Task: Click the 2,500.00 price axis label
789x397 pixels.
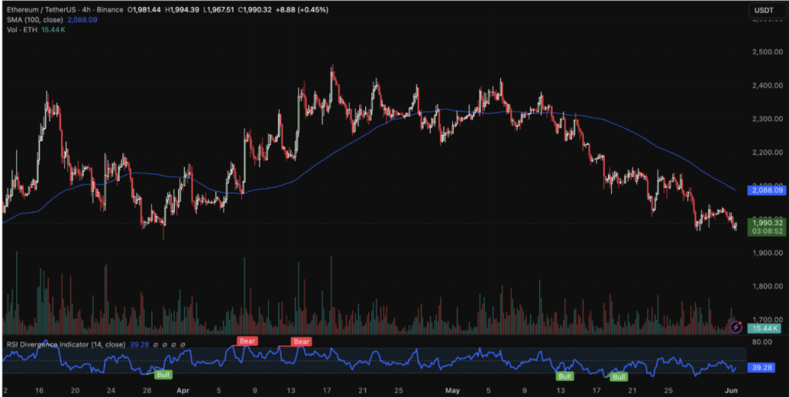Action: pos(767,52)
